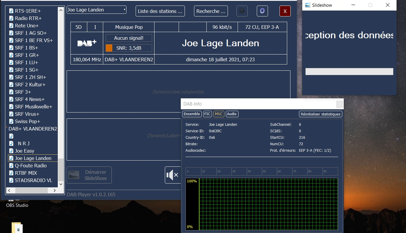Viewport: 406px width, 233px height.
Task: Maximize the Slideshow window
Action: [370, 5]
